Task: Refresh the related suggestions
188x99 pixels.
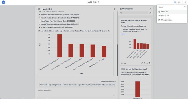Action: coord(115,81)
